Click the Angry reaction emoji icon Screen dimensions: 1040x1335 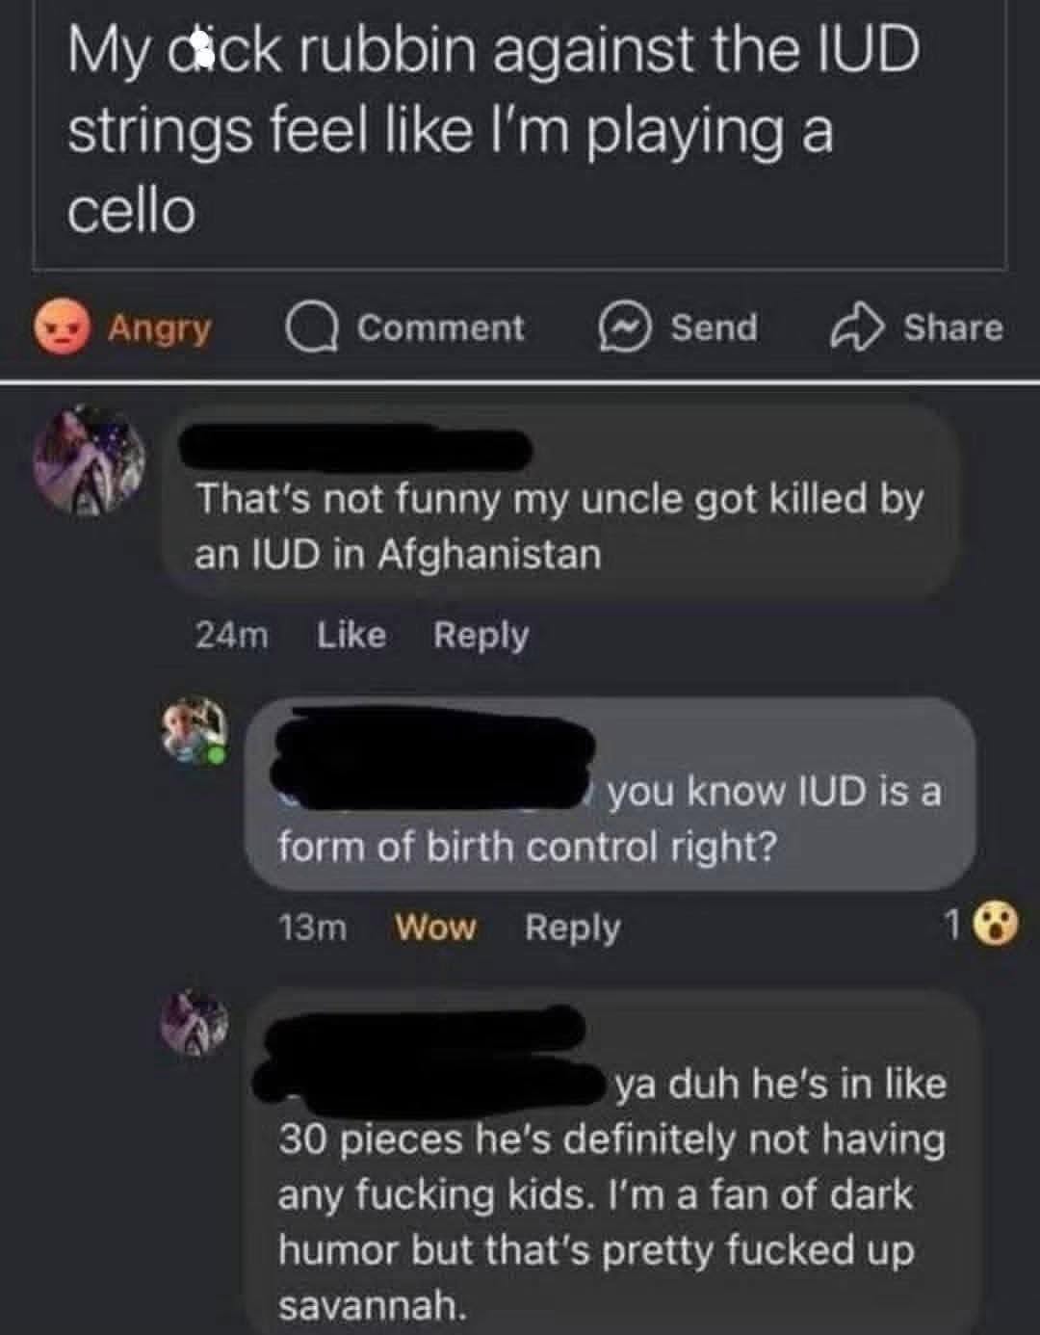tap(63, 327)
